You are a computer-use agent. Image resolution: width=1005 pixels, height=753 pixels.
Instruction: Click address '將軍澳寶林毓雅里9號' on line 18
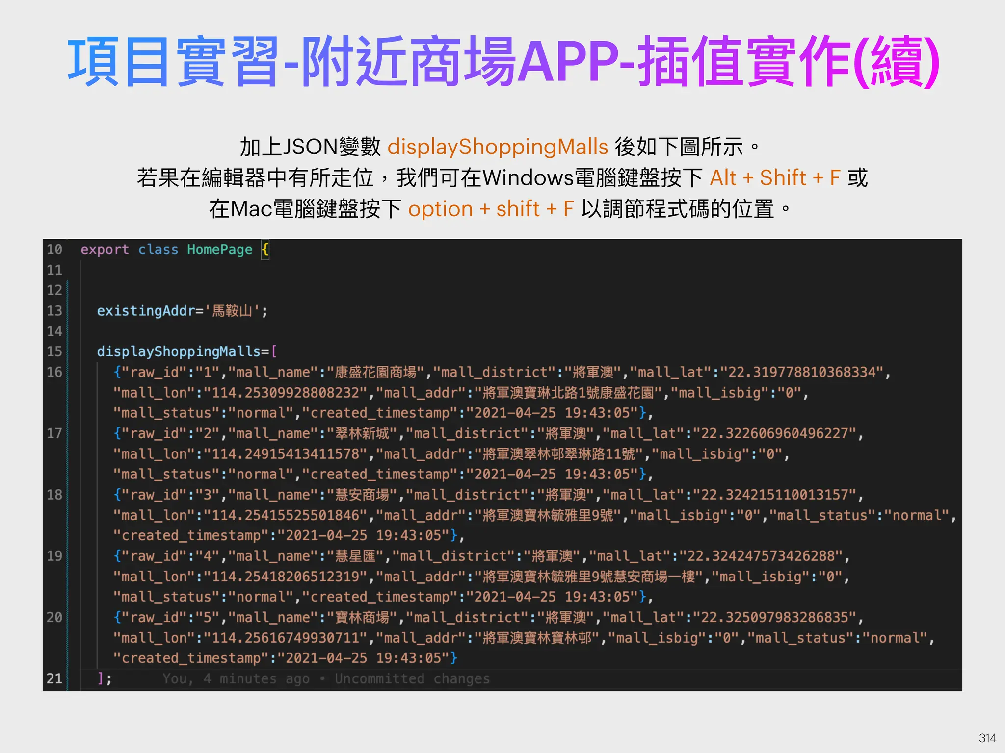[x=548, y=515]
